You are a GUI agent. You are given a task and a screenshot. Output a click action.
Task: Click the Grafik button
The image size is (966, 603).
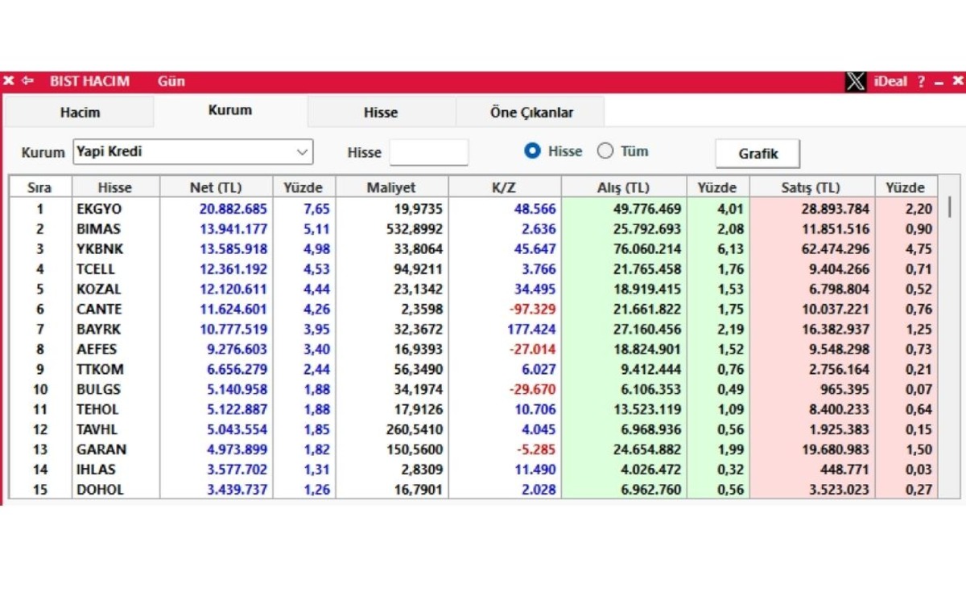[758, 153]
